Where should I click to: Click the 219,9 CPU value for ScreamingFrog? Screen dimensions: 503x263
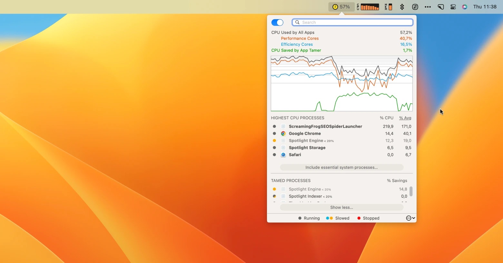388,126
